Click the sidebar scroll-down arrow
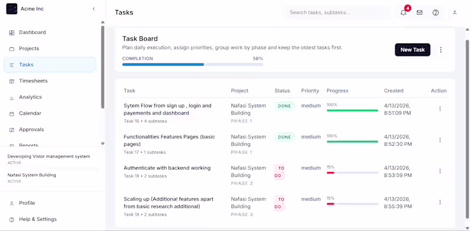 tap(103, 143)
